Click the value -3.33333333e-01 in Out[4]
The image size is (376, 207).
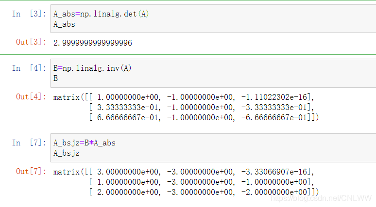[274, 107]
